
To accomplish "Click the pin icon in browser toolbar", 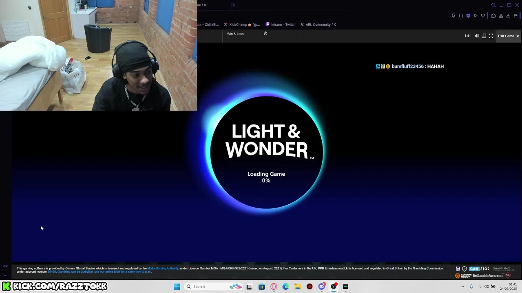I will coord(453,16).
